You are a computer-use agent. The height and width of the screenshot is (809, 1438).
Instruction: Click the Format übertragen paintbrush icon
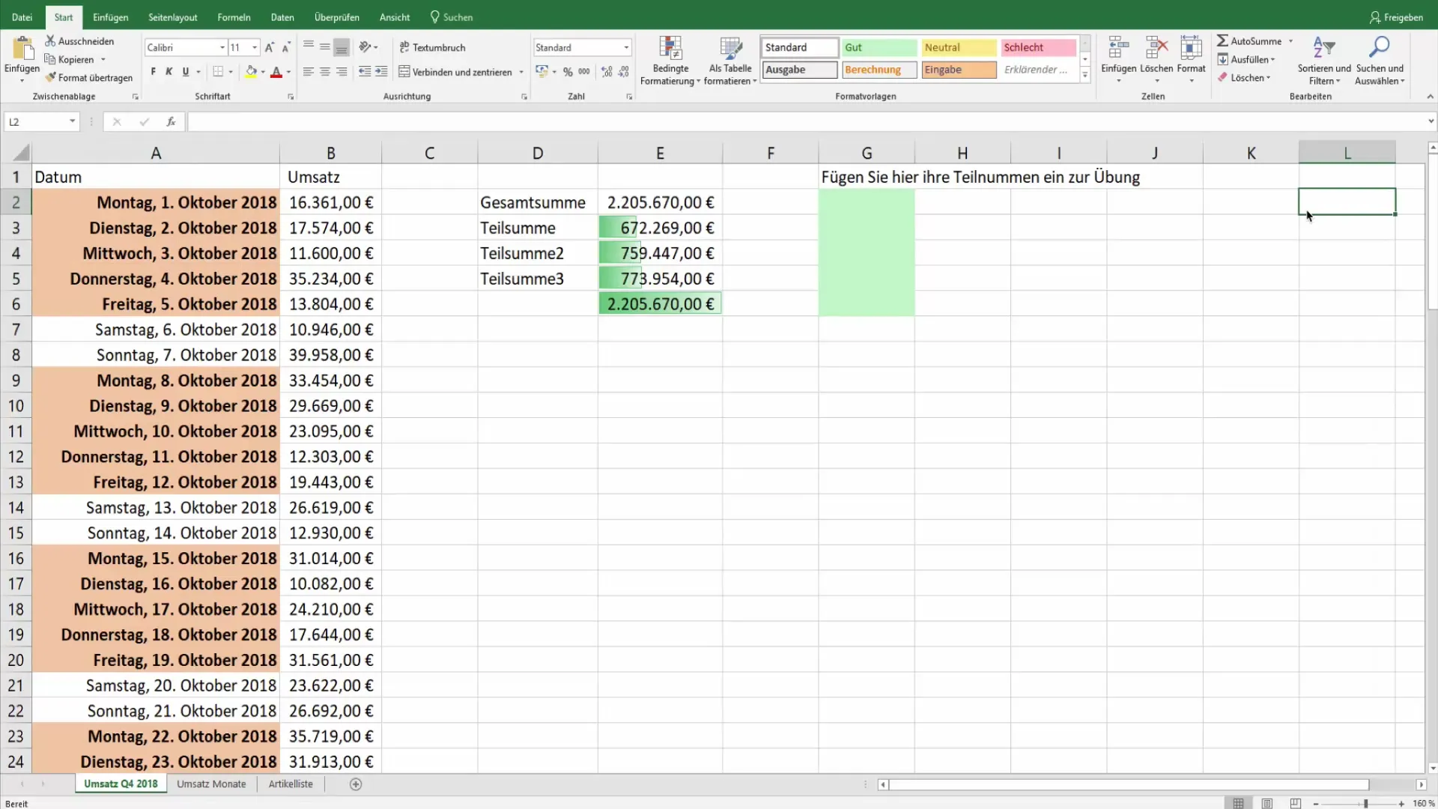coord(51,78)
